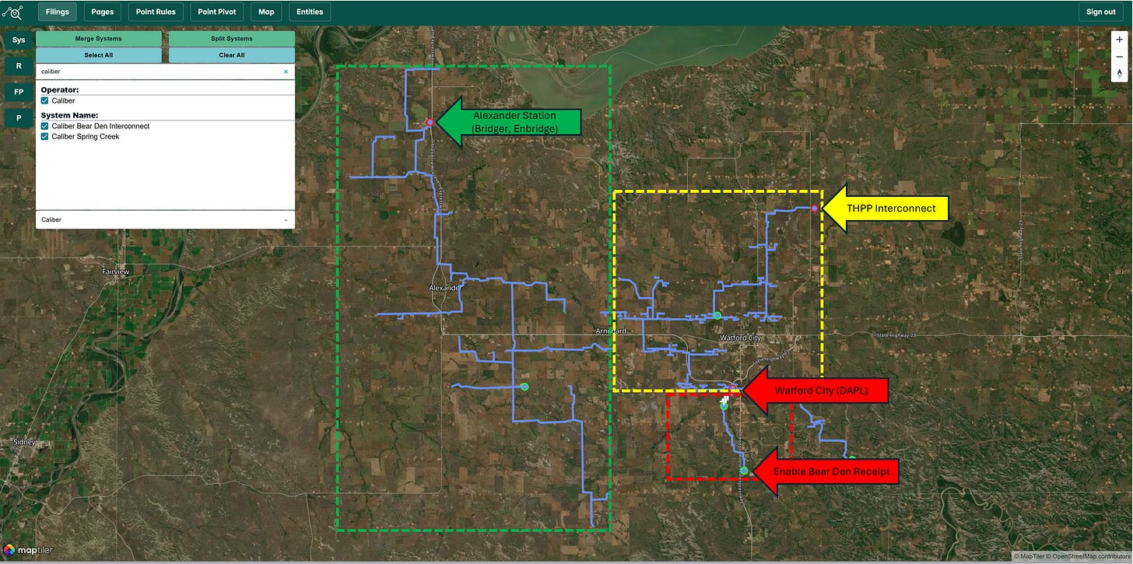Image resolution: width=1133 pixels, height=564 pixels.
Task: Click the Merge Systems button
Action: pos(99,39)
